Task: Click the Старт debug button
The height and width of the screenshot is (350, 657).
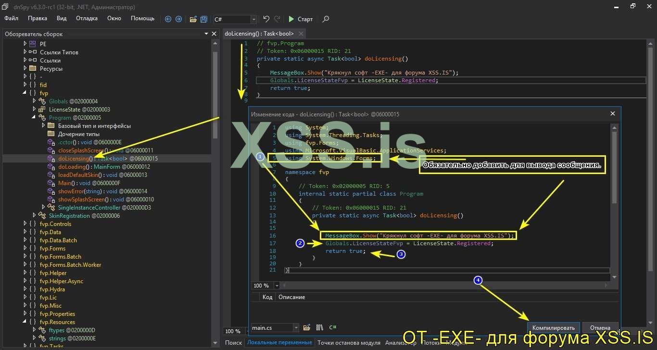Action: (301, 19)
